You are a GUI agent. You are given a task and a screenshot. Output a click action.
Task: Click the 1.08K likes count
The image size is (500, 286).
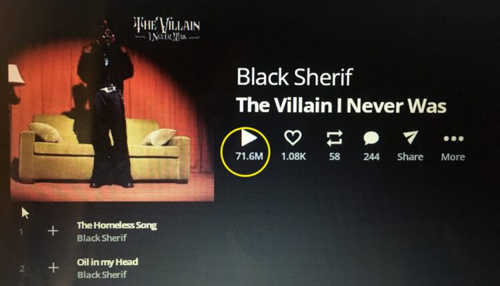pos(293,156)
